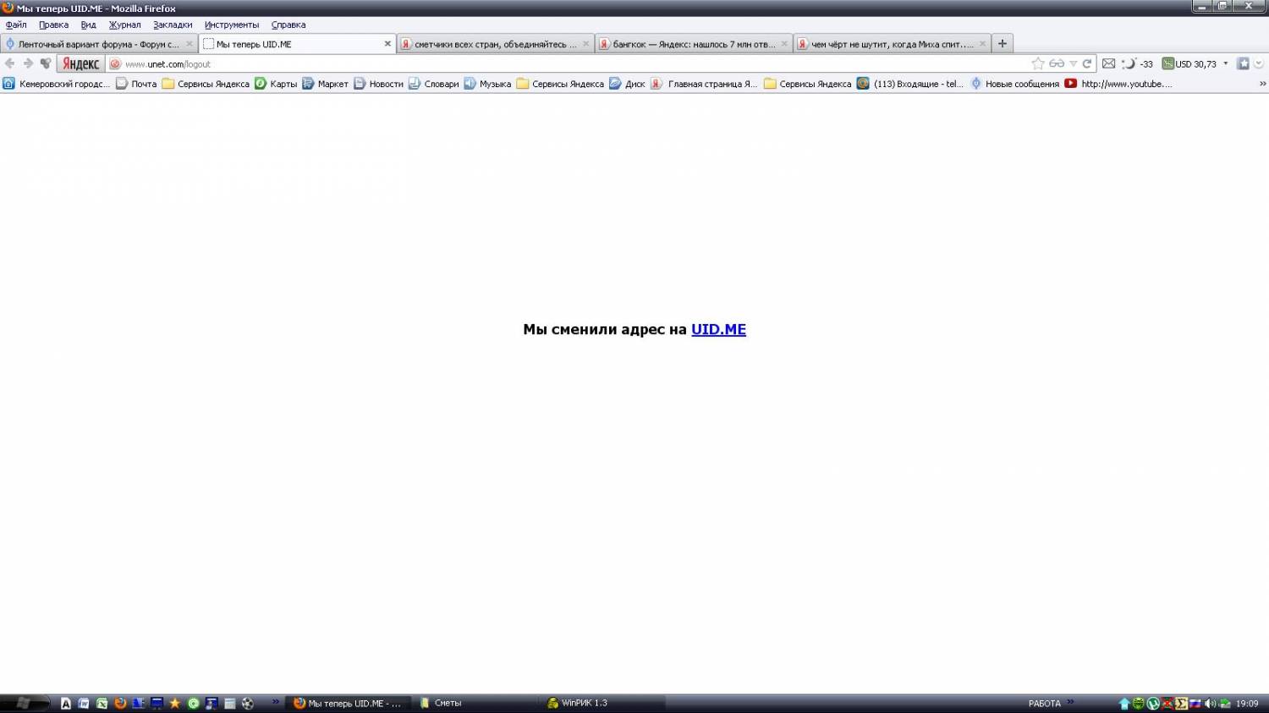
Task: Switch to the чем чёрт не шутит tab
Action: click(x=892, y=44)
